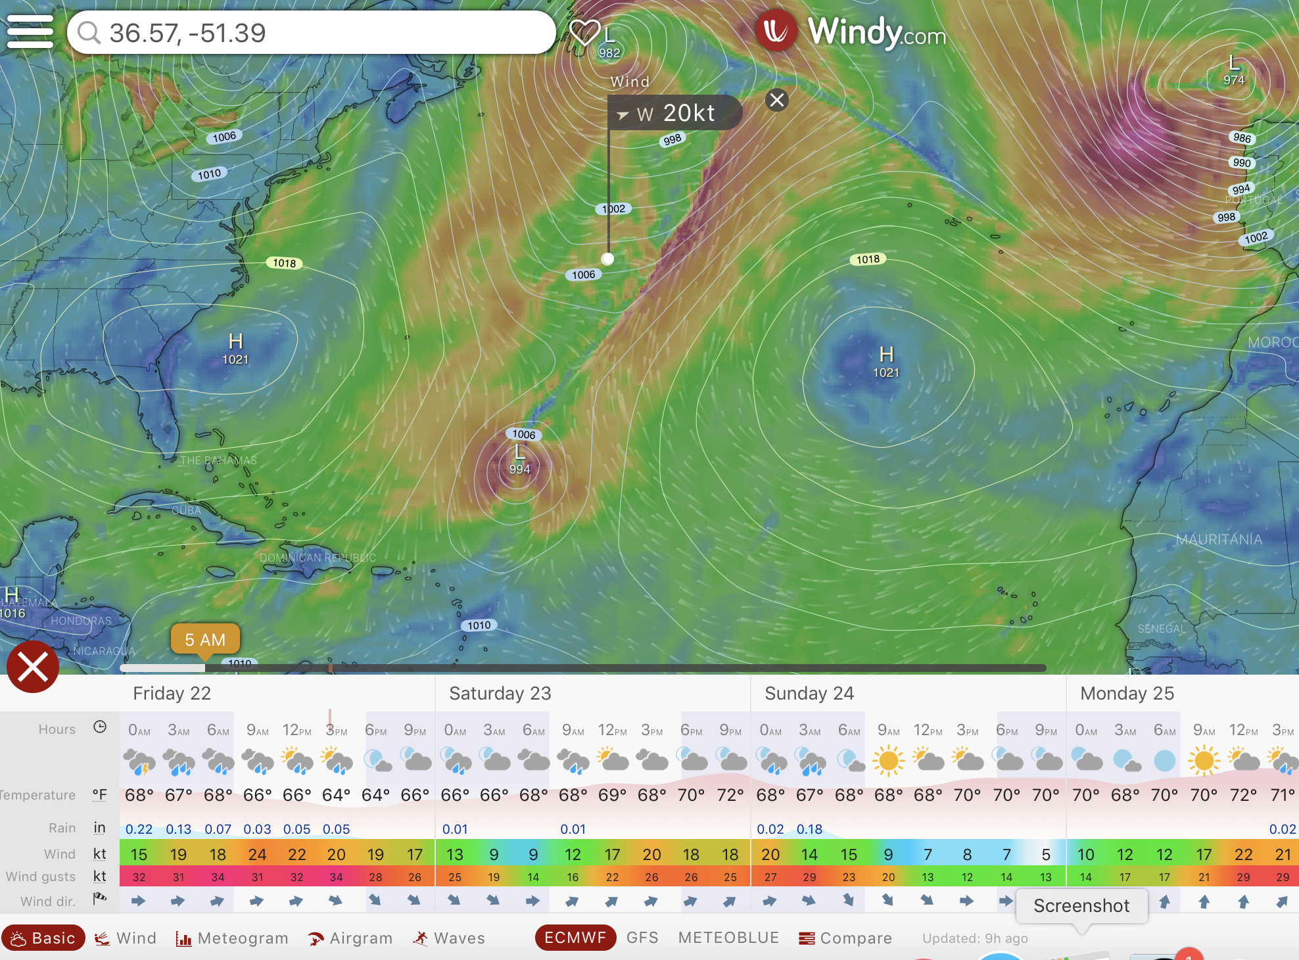
Task: Click the Windy.com logo
Action: tap(851, 31)
